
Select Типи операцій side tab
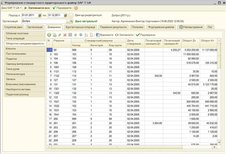24,38
